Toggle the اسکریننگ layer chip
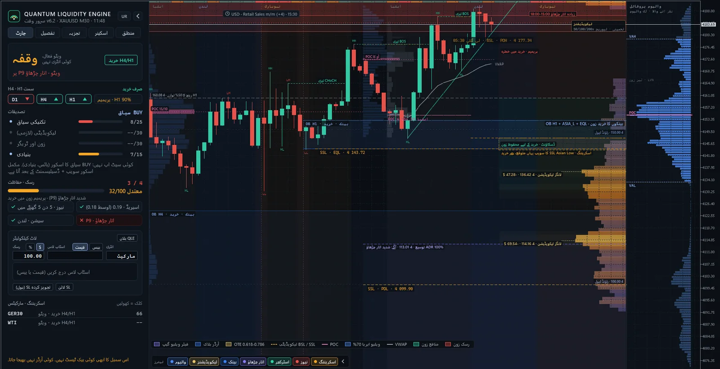720x369 pixels. tap(324, 362)
